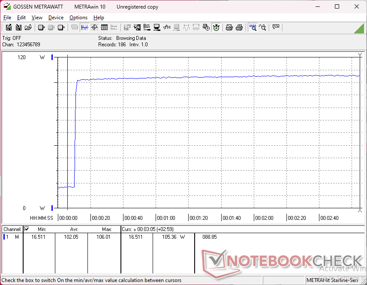The width and height of the screenshot is (367, 285).
Task: Switch to the X-Y crosshair chart view
Action: click(94, 27)
